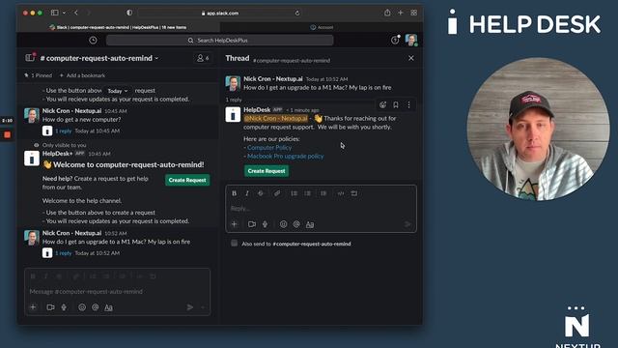Insert link in thread reply toolbar
The height and width of the screenshot is (348, 618).
[x=277, y=193]
